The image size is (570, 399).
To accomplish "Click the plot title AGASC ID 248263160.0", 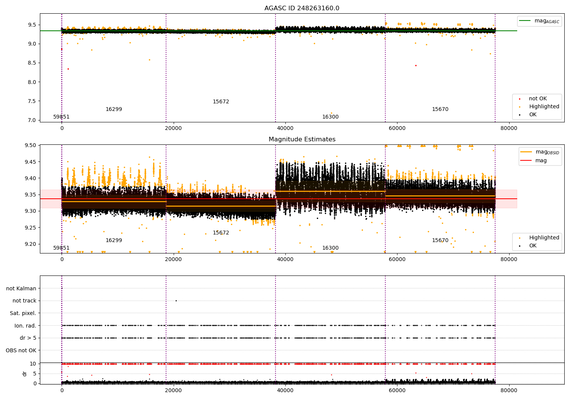I will (302, 8).
